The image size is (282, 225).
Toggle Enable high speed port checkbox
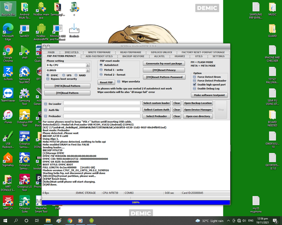(x=194, y=84)
